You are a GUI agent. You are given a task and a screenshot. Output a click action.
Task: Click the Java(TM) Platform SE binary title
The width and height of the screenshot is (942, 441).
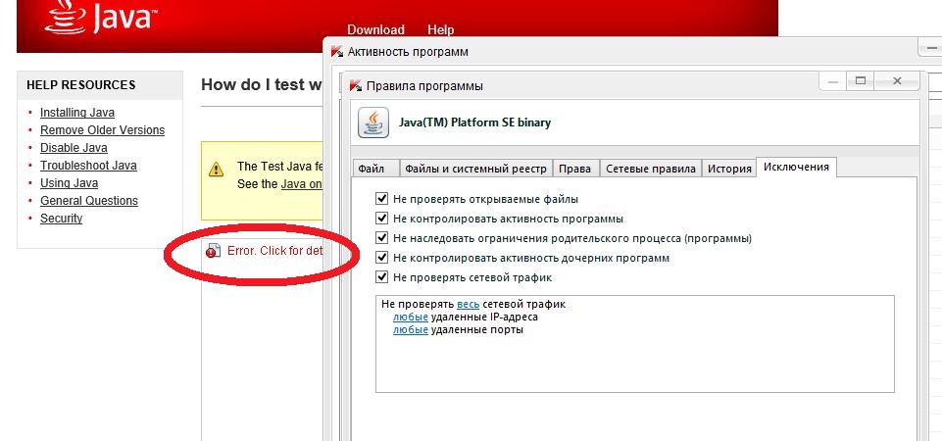(474, 122)
